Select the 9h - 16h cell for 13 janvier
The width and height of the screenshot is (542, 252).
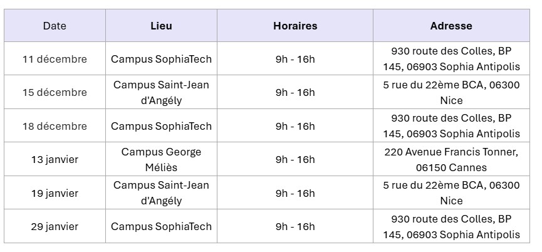click(295, 159)
